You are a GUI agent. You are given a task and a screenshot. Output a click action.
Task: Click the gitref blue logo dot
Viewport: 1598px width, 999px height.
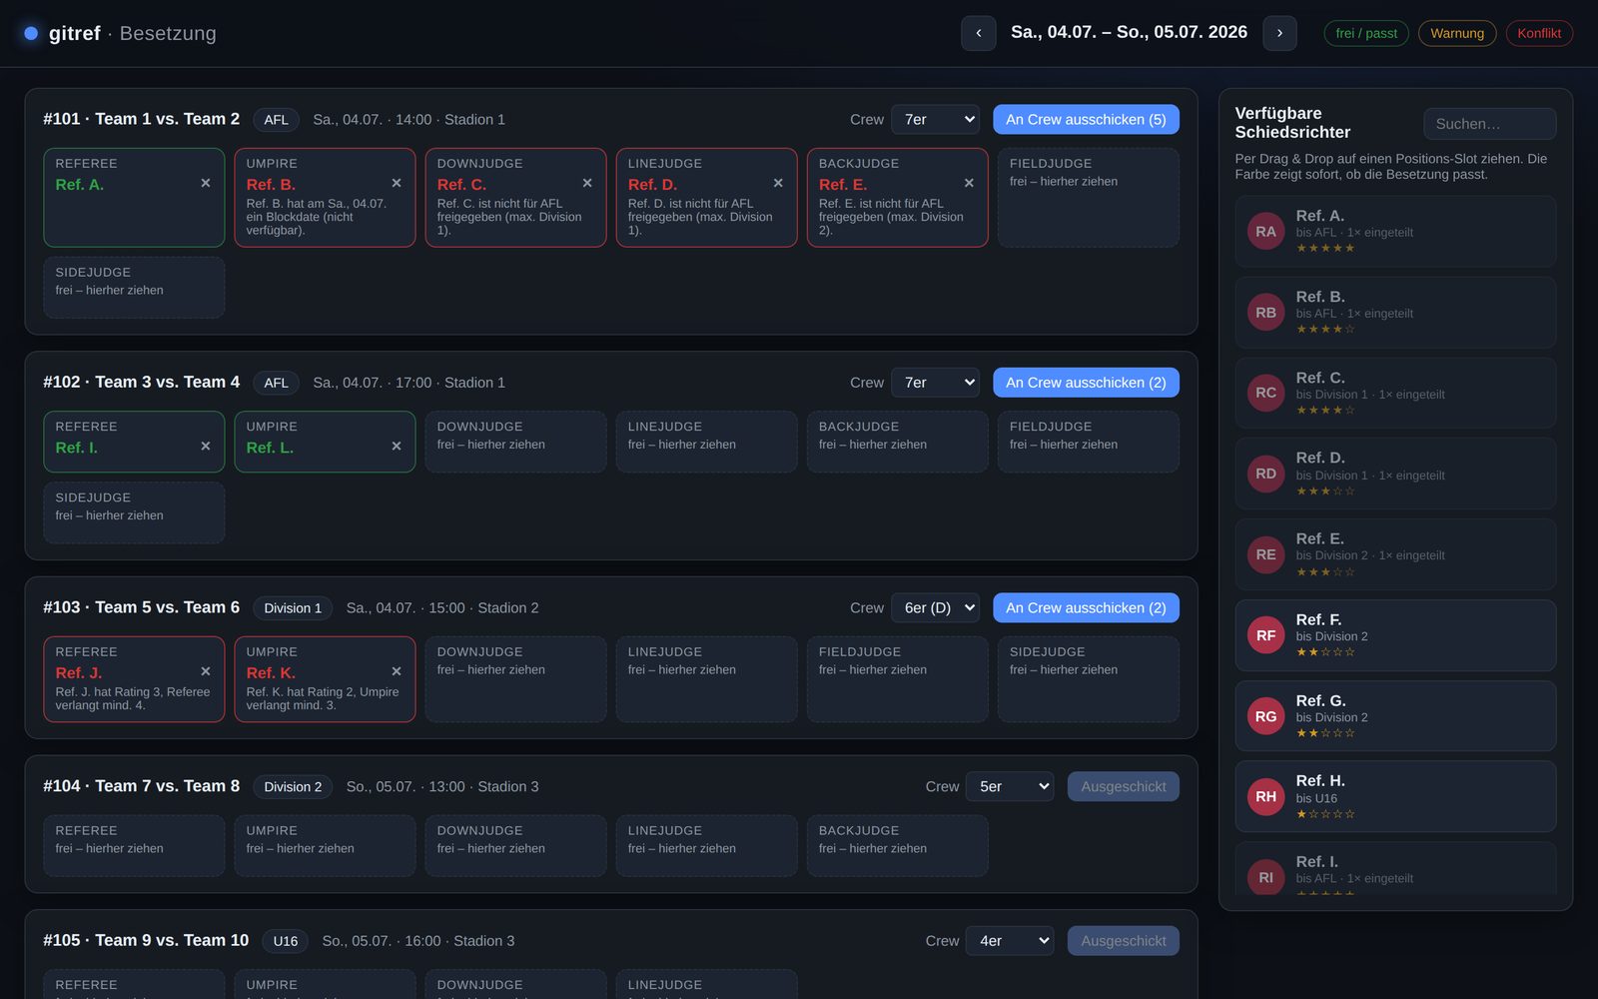[x=31, y=33]
